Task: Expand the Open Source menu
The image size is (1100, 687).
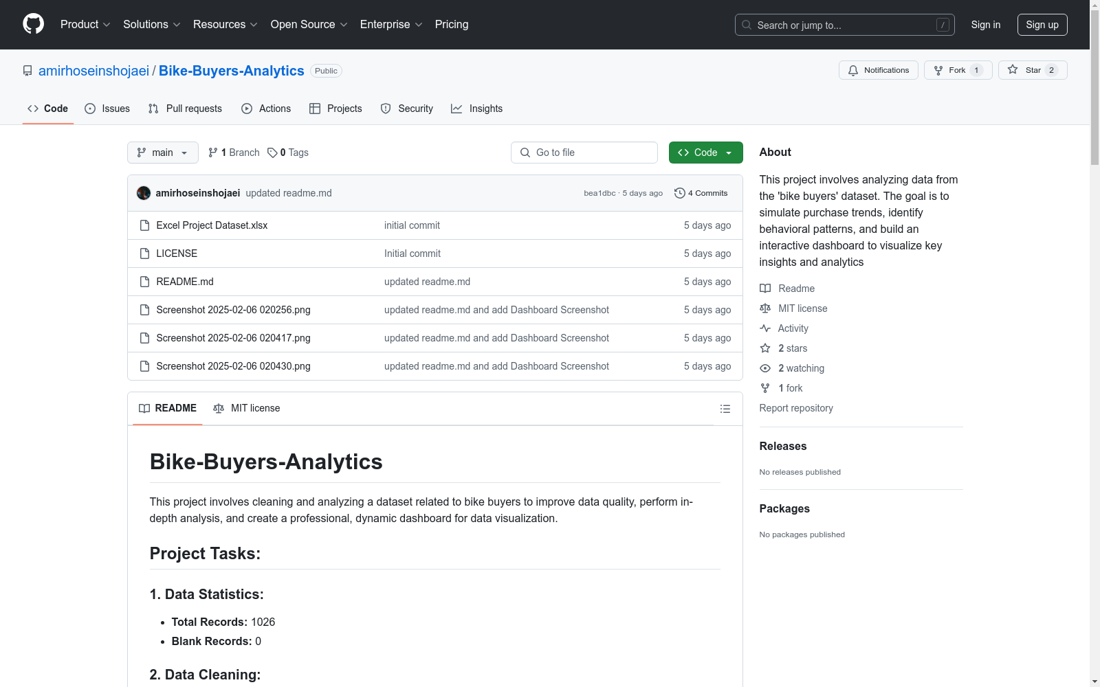Action: tap(309, 25)
